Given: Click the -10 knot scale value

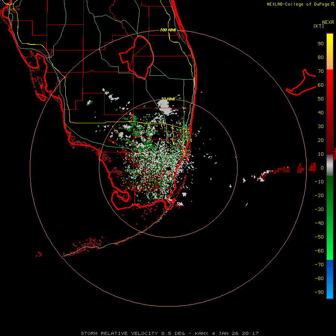Looking at the screenshot, I should click(319, 182).
